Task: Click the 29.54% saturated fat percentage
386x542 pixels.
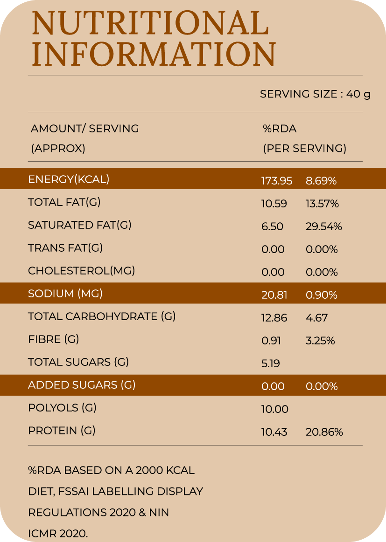Action: point(323,226)
